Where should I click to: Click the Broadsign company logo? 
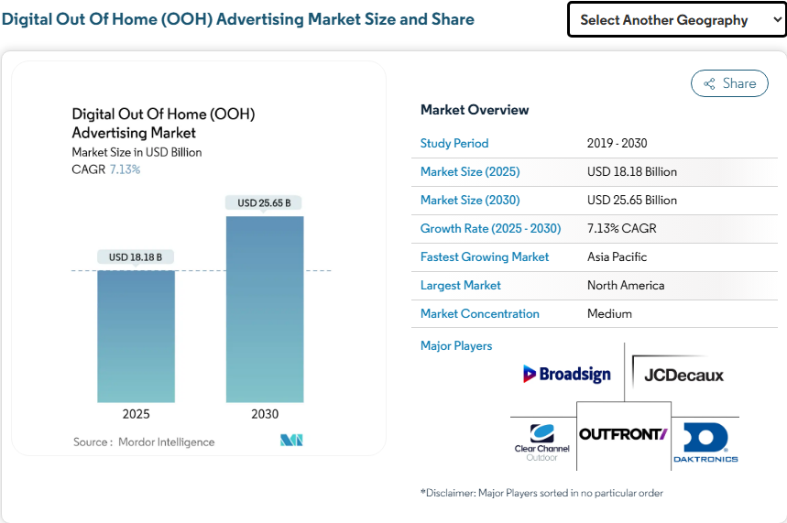click(566, 374)
